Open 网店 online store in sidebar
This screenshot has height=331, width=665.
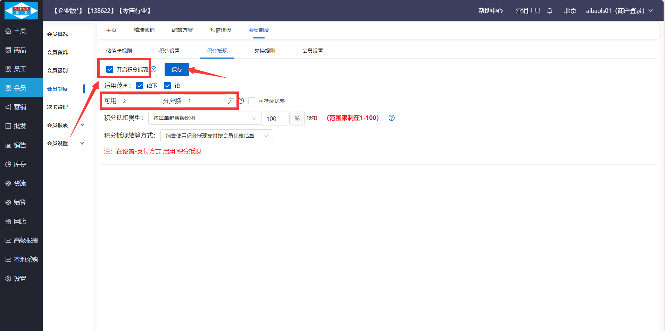[20, 221]
